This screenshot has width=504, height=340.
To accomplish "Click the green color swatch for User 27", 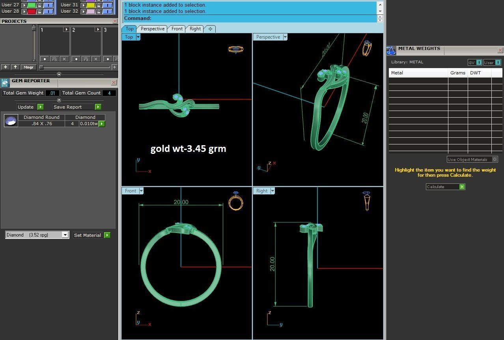I will click(32, 5).
